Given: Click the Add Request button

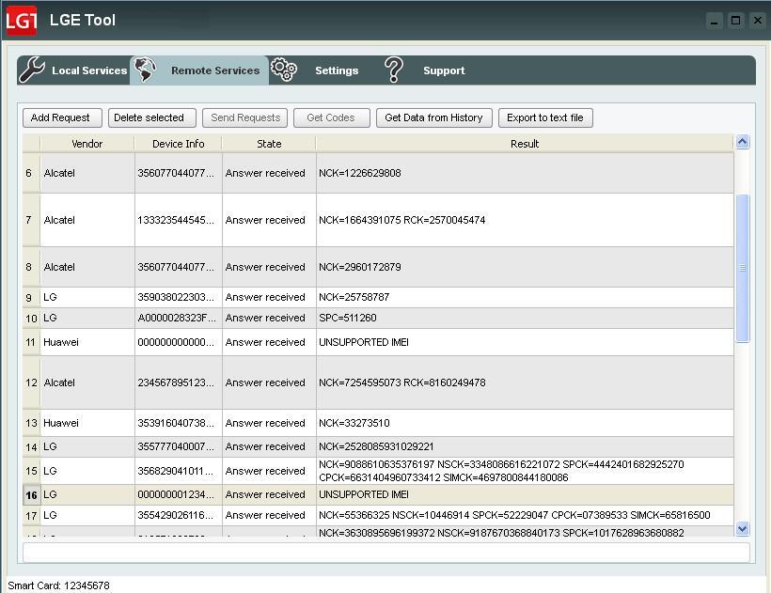Looking at the screenshot, I should [x=61, y=117].
